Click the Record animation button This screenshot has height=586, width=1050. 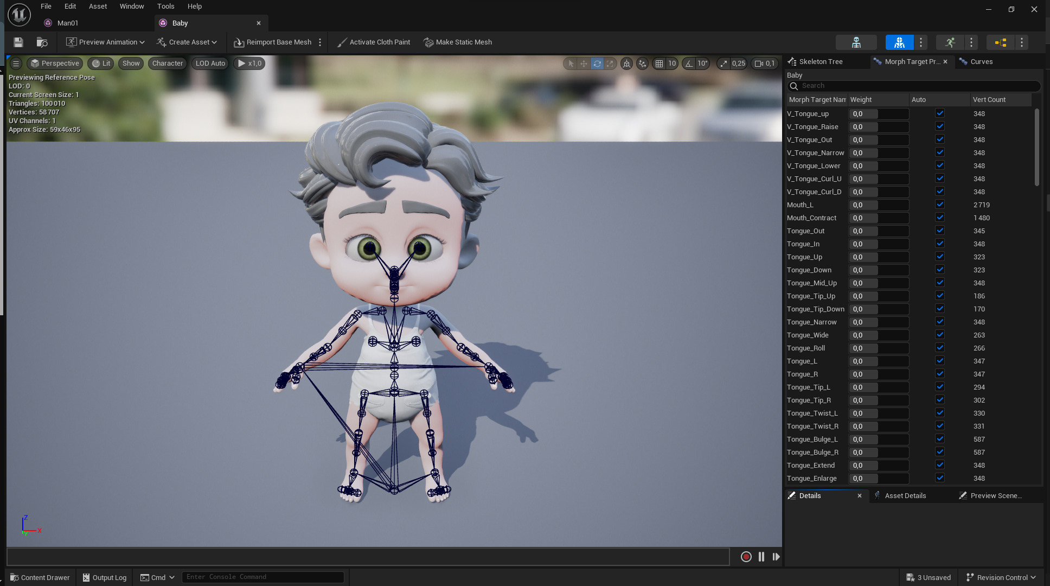(x=746, y=557)
